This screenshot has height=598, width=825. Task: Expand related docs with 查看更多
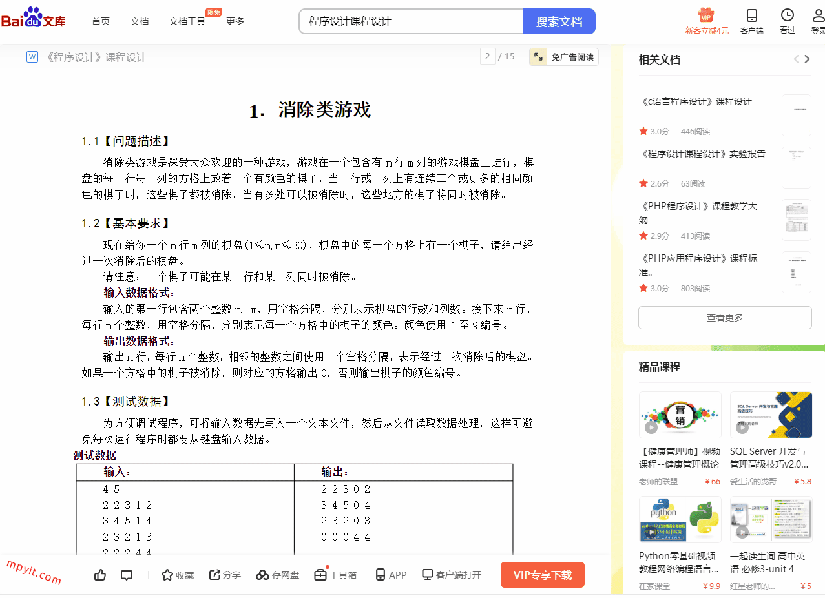(x=725, y=318)
